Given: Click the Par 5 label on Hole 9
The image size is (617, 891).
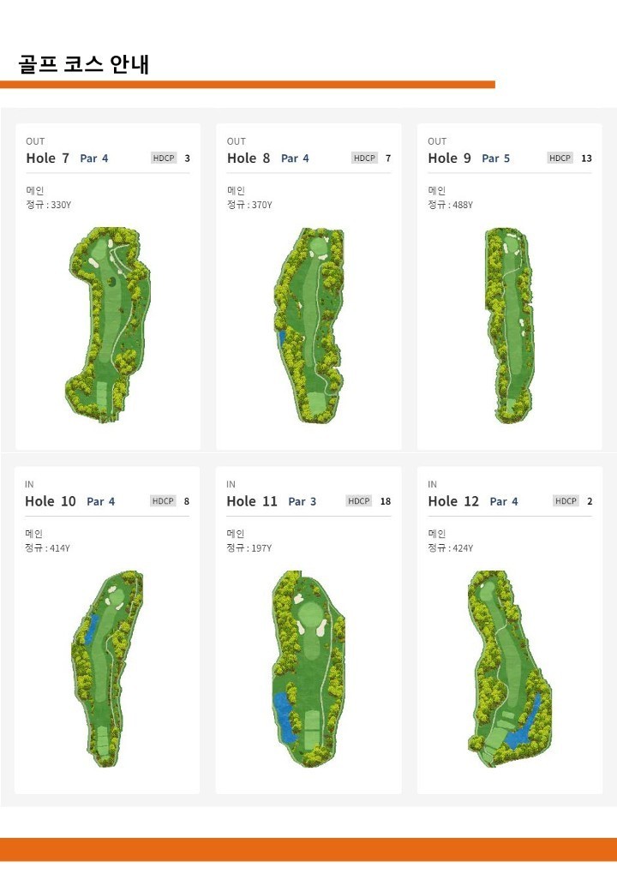Looking at the screenshot, I should [x=495, y=158].
